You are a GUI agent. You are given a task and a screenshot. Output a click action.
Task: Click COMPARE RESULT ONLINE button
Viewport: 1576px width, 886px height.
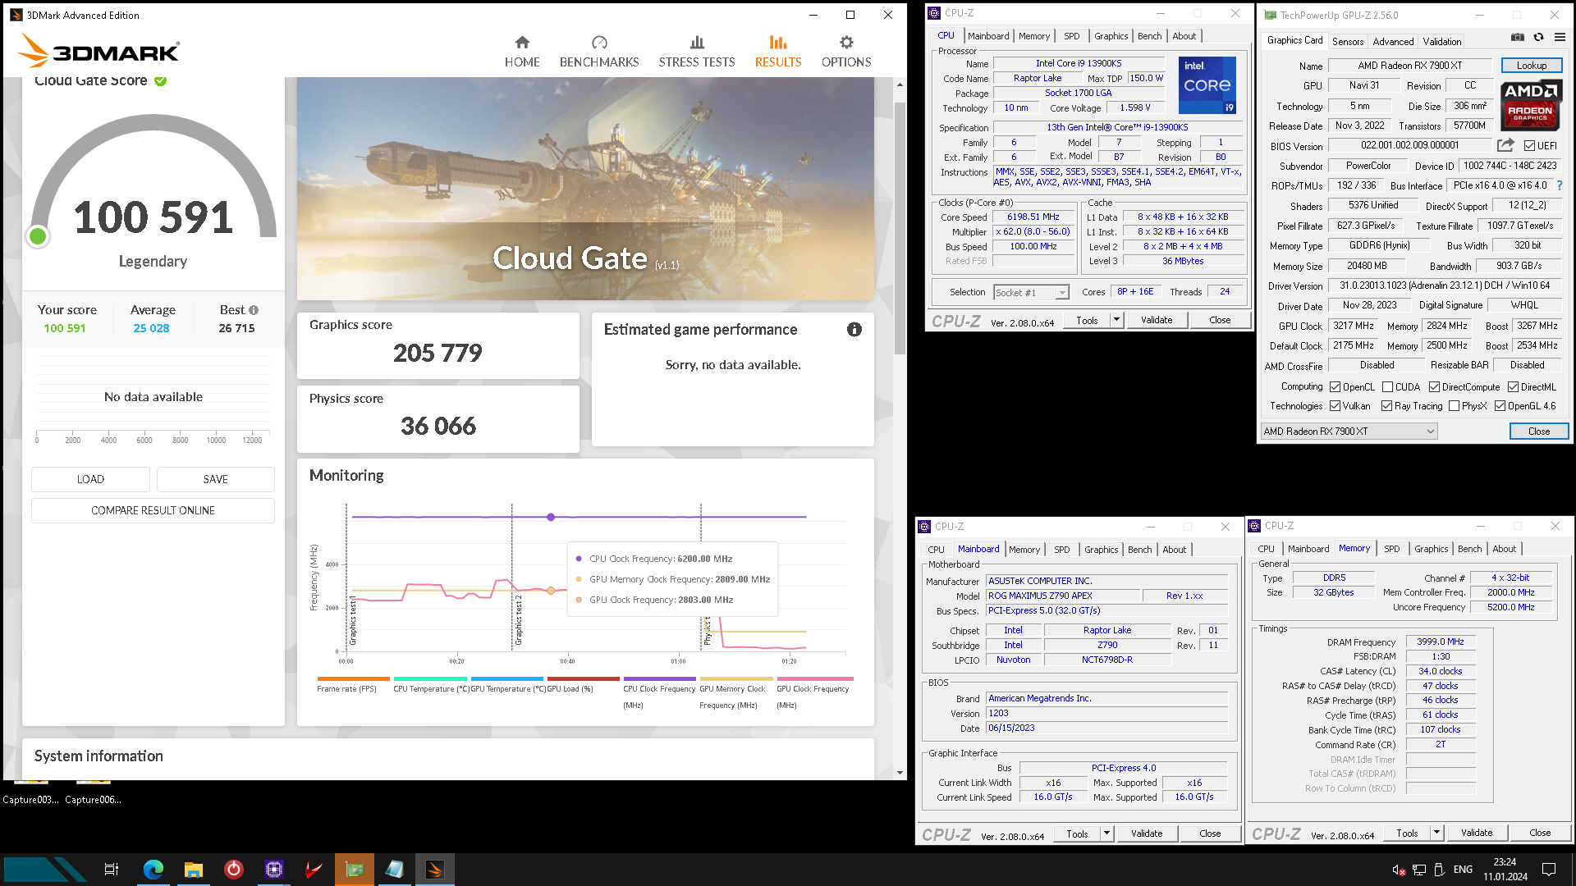pos(153,510)
